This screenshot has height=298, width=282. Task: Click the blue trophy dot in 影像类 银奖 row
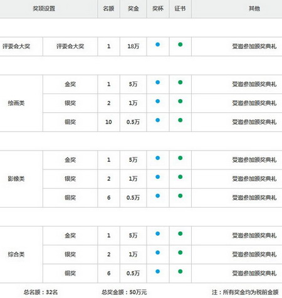coord(158,177)
